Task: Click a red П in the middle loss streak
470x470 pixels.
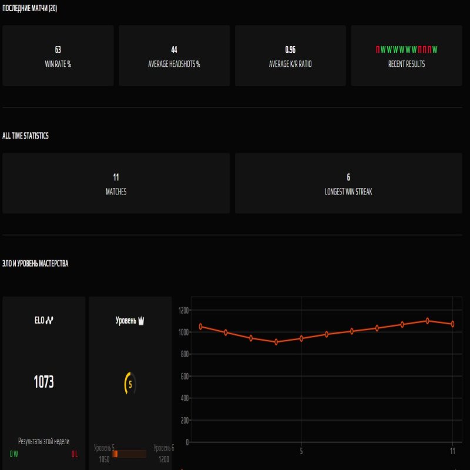Action: (x=423, y=49)
